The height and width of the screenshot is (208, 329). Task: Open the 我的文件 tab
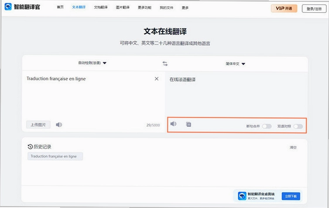[166, 7]
